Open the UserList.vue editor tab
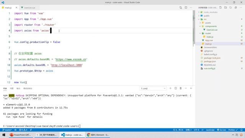The width and height of the screenshot is (245, 138). point(29,8)
